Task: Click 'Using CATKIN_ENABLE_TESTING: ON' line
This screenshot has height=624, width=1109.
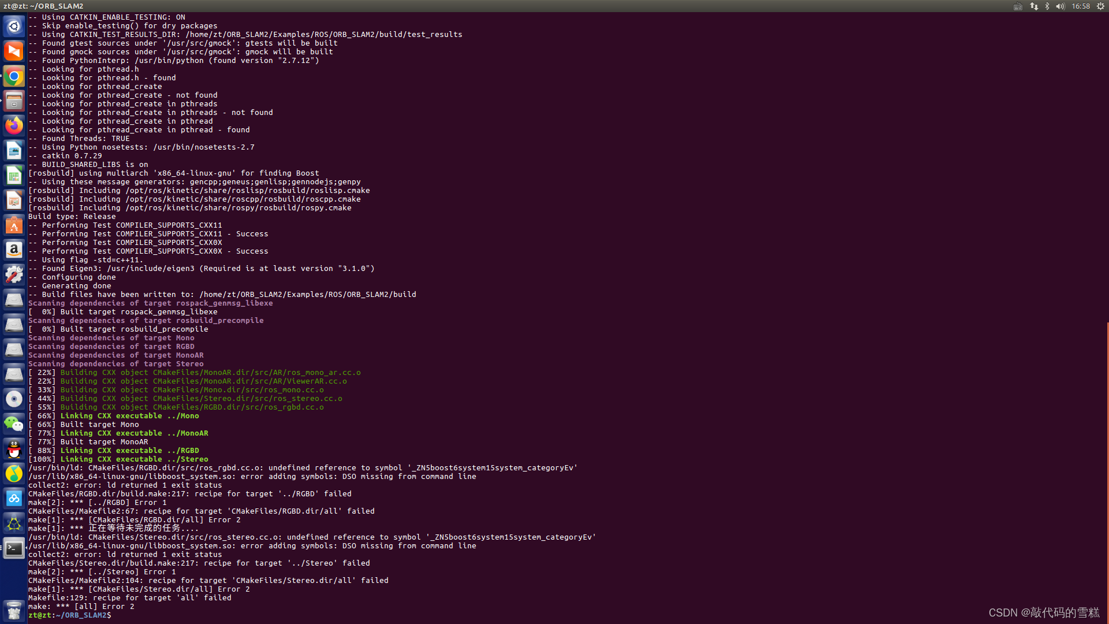Action: coord(107,17)
